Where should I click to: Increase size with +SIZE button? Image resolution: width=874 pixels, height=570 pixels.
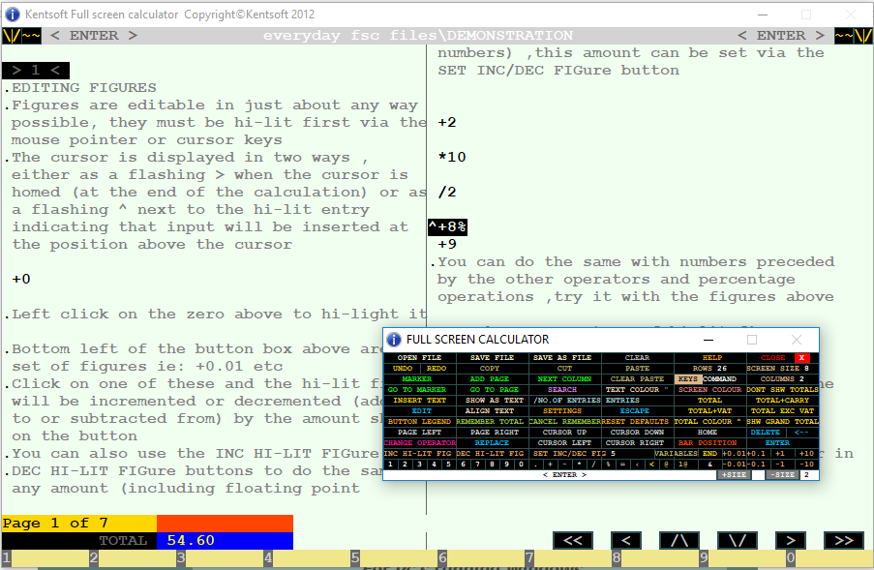(734, 475)
